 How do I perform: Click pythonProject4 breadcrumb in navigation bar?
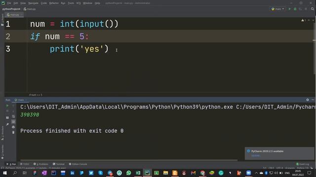11,9
